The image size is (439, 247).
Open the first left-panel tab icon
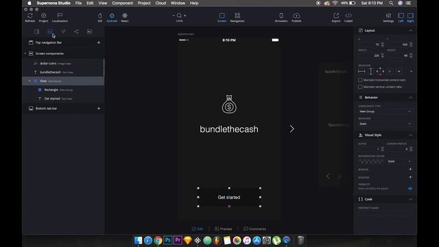(x=36, y=32)
